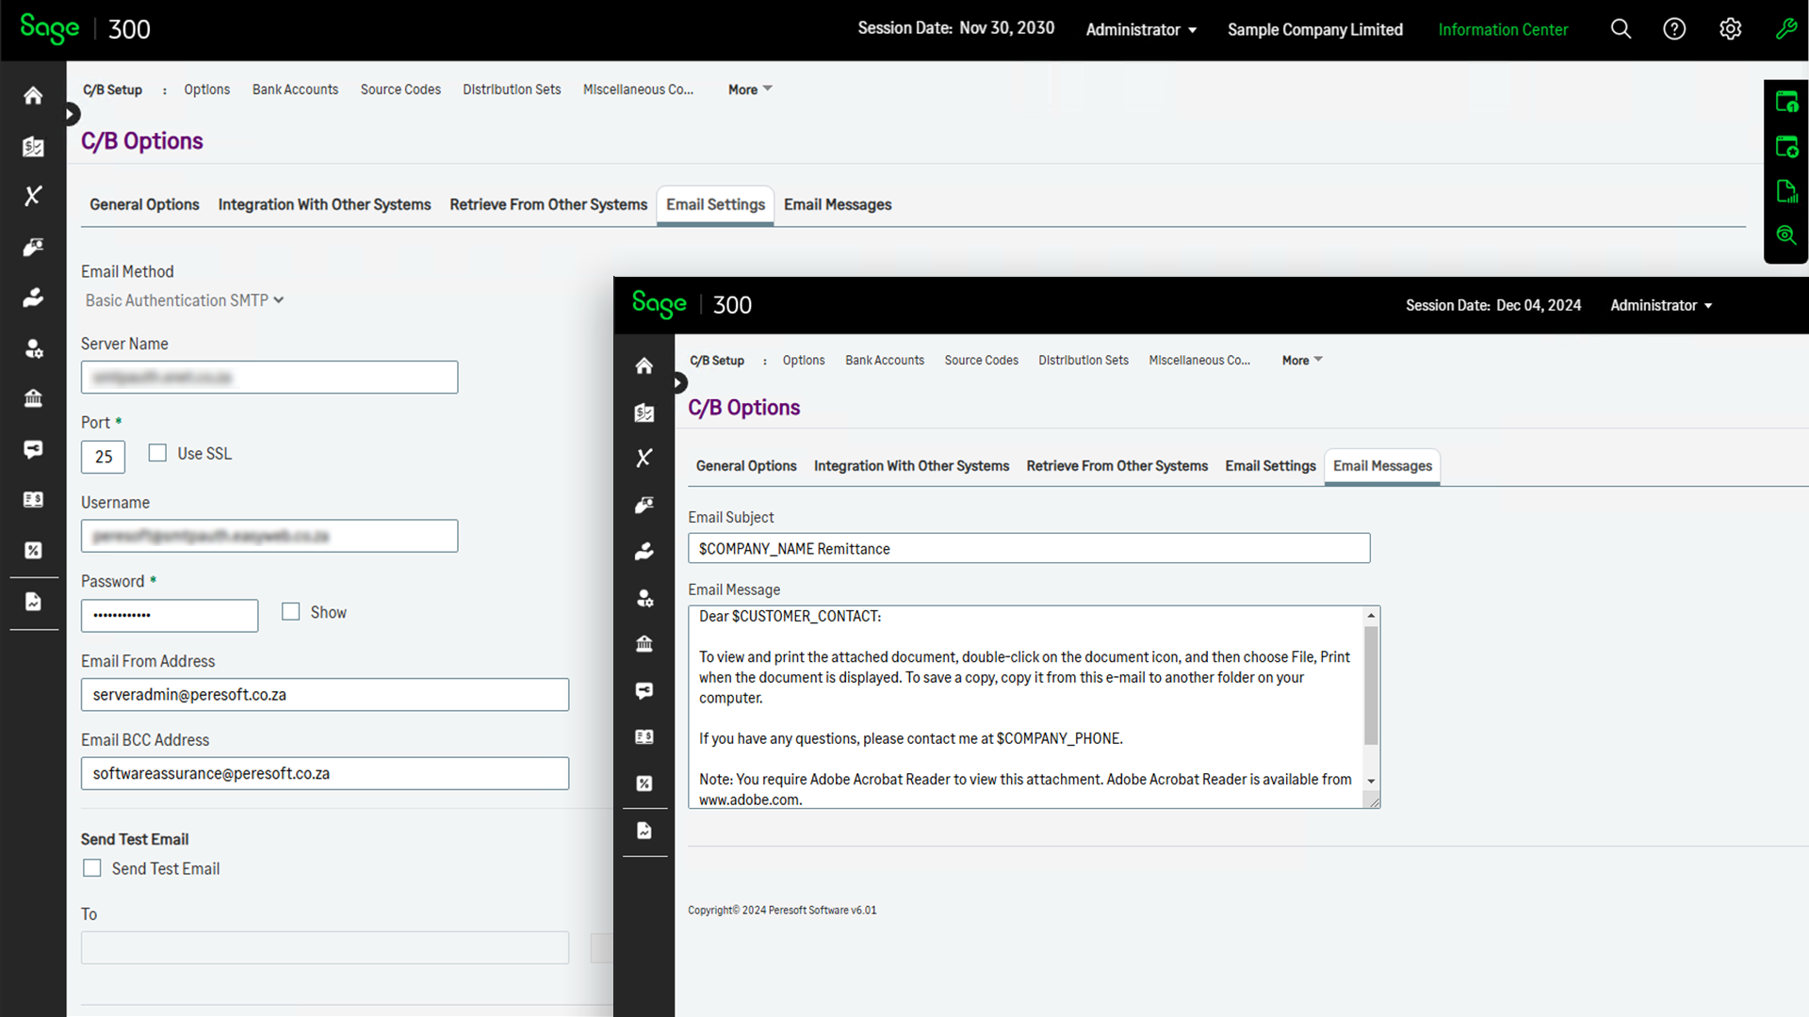Click the green wrench tools icon

point(1785,29)
